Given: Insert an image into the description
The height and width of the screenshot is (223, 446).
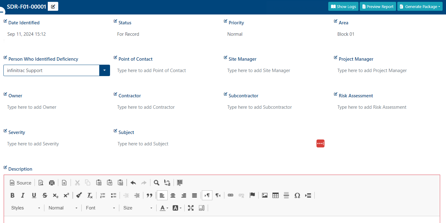Looking at the screenshot, I should pyautogui.click(x=265, y=195).
